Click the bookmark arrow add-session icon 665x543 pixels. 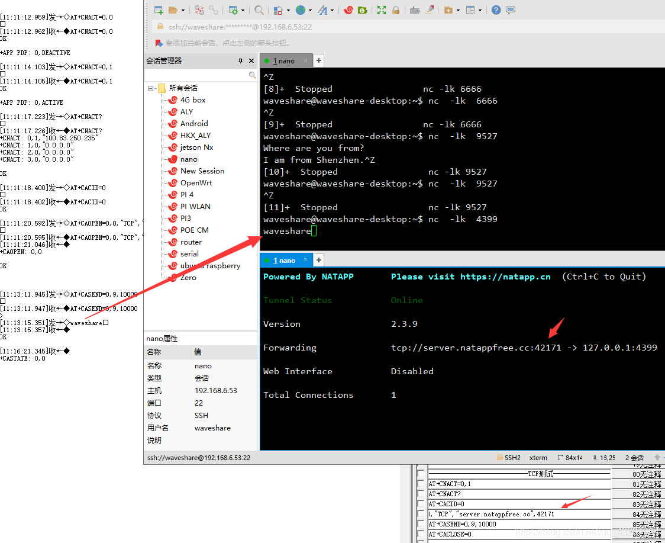click(159, 43)
